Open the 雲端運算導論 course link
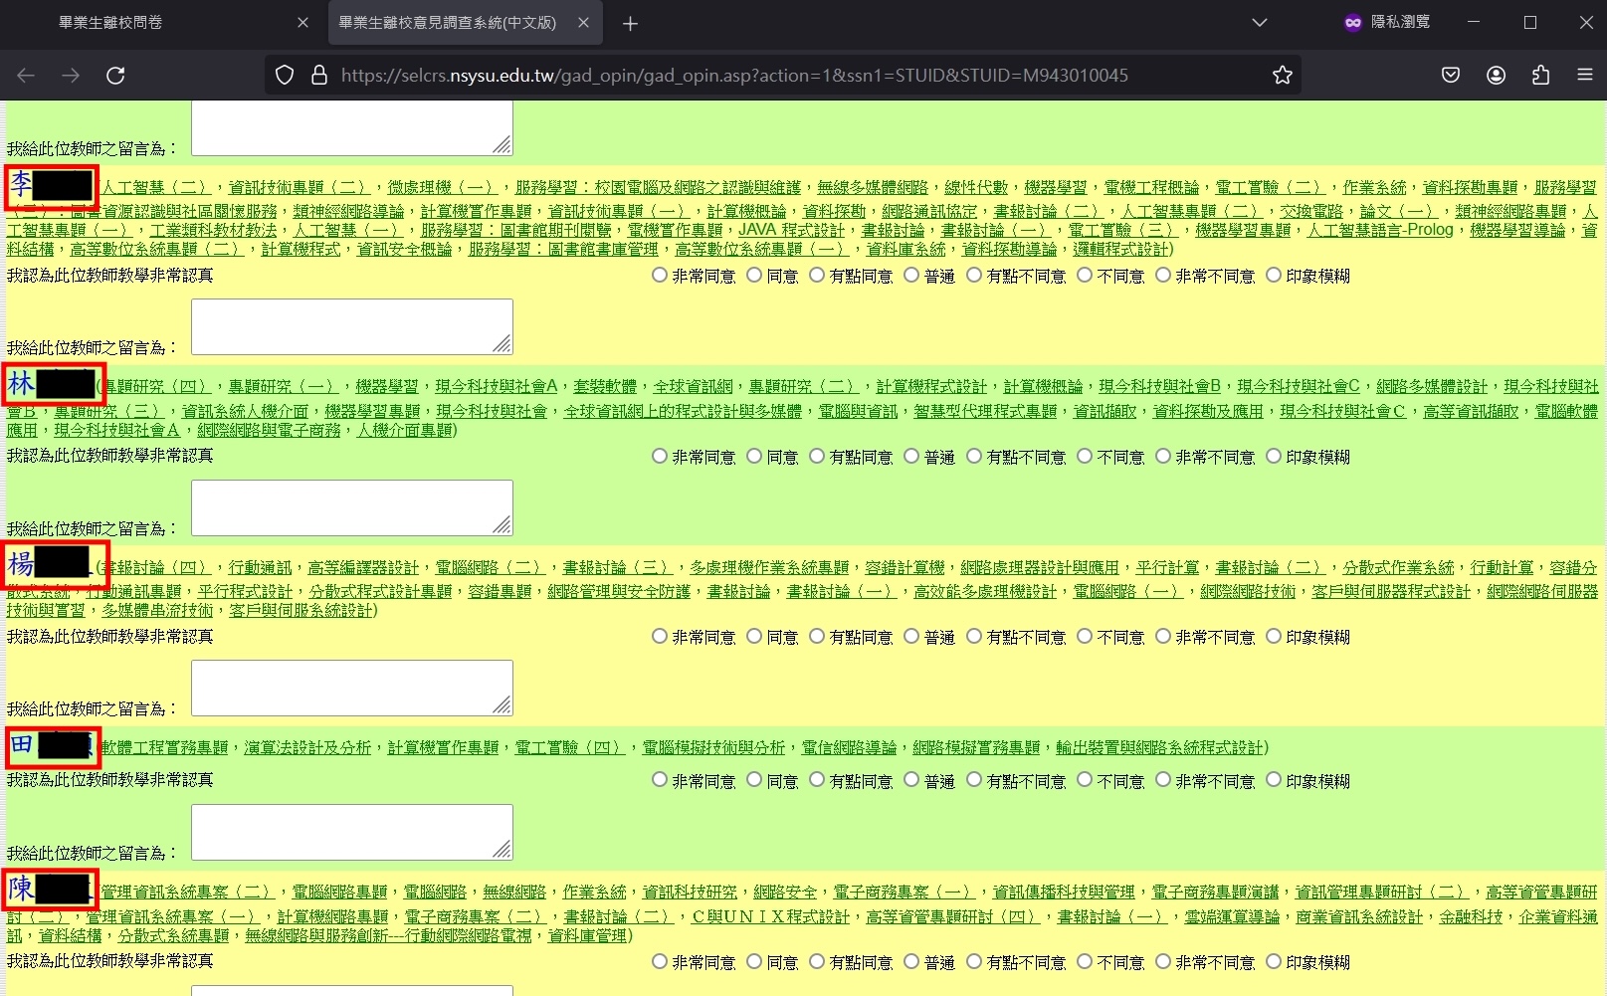 1232,916
